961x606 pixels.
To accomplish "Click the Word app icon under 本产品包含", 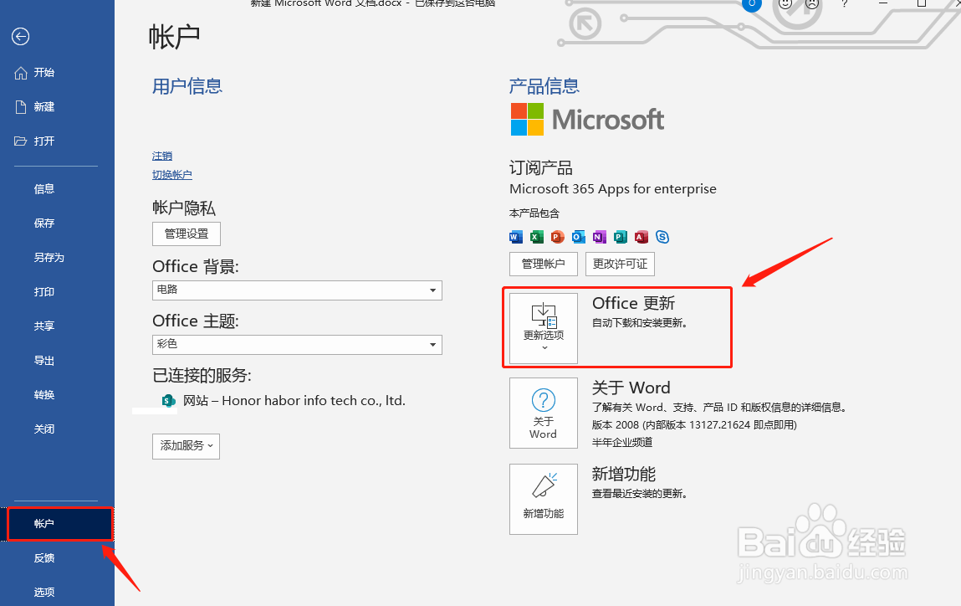I will [516, 237].
